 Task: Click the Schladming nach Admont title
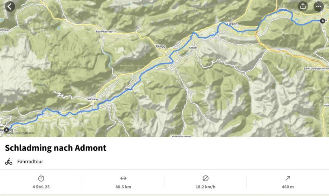point(56,148)
